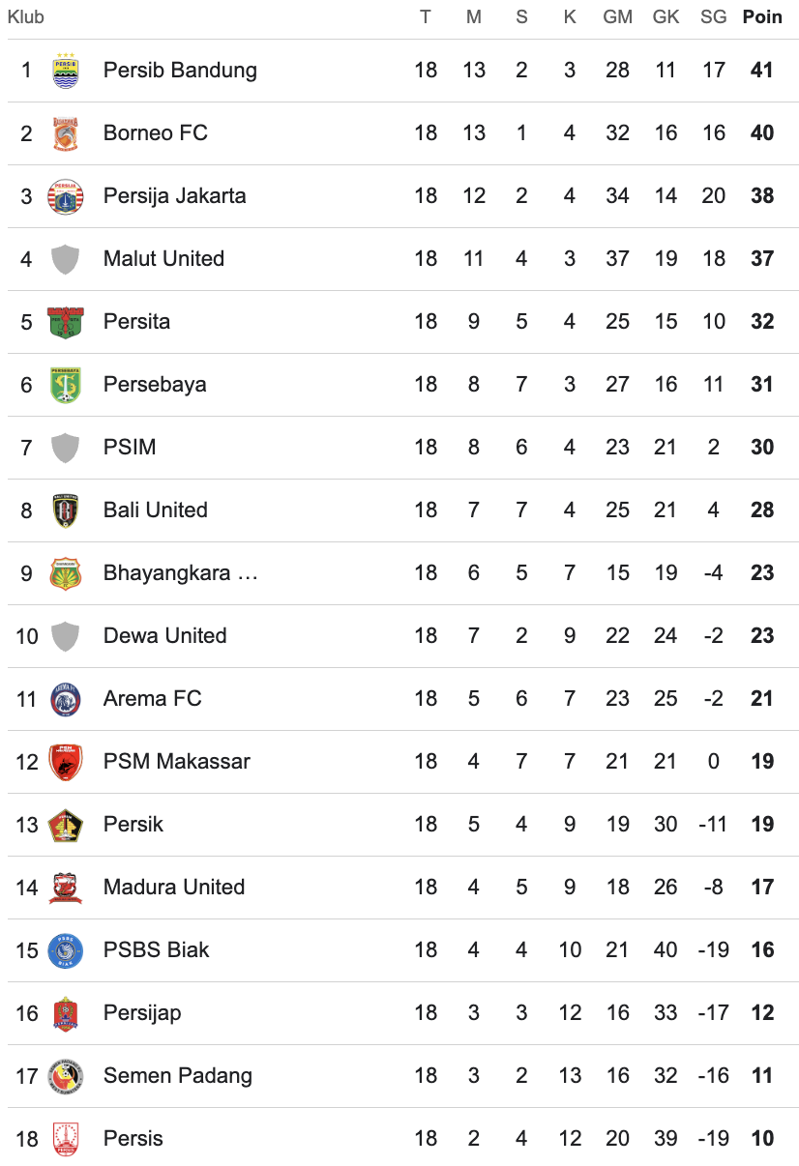Click the Persija Jakarta crest icon
The width and height of the screenshot is (799, 1166).
[66, 196]
